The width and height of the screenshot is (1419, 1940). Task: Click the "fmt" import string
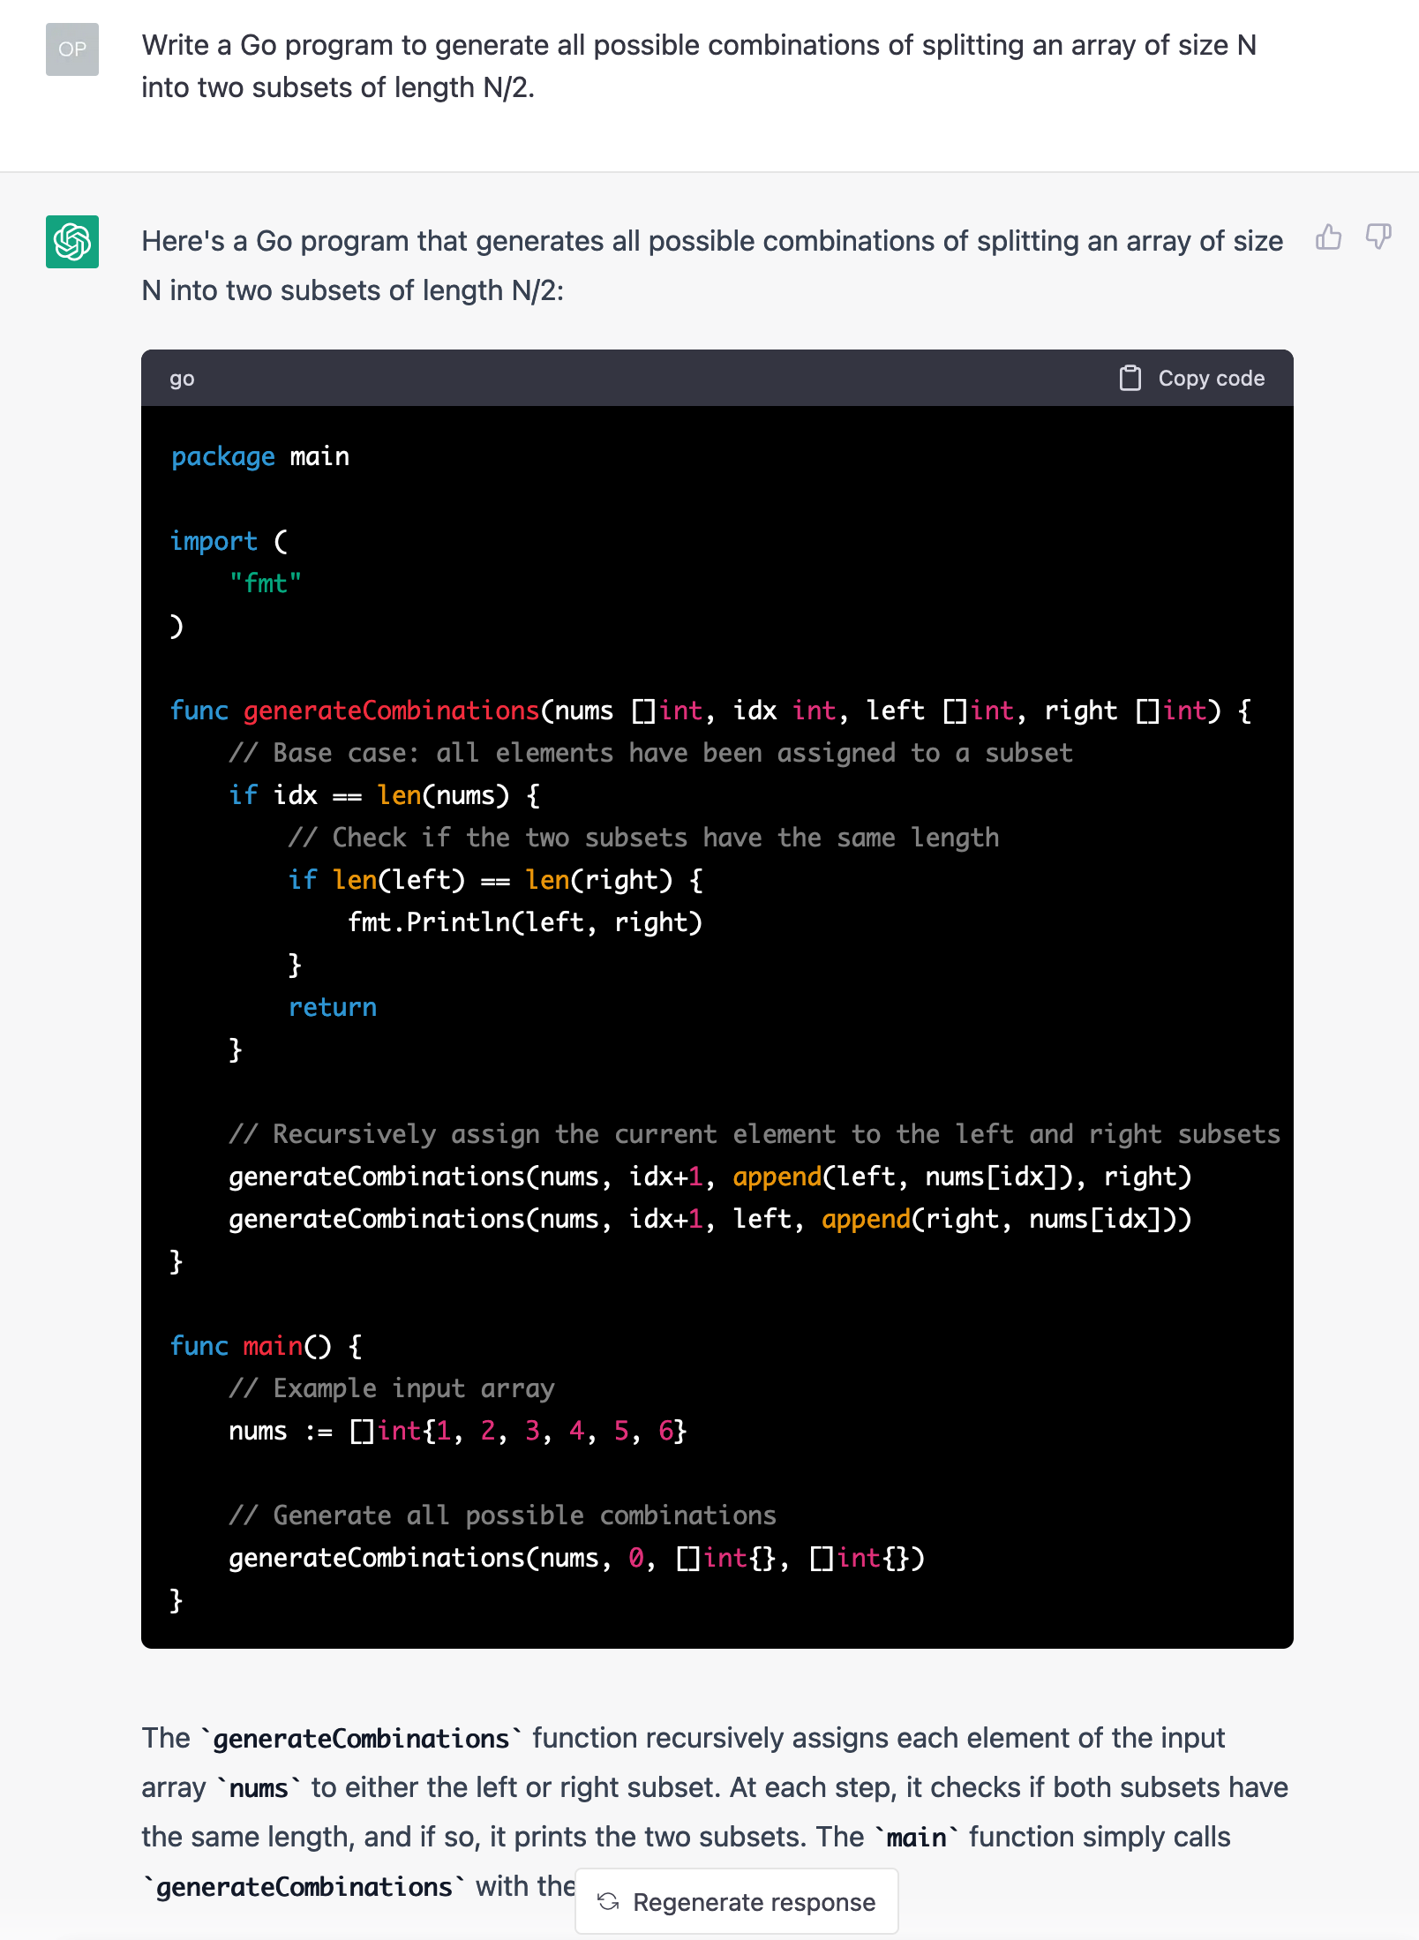(x=266, y=583)
